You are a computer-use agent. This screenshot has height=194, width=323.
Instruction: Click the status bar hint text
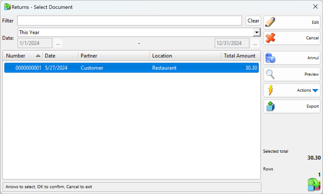[49, 187]
